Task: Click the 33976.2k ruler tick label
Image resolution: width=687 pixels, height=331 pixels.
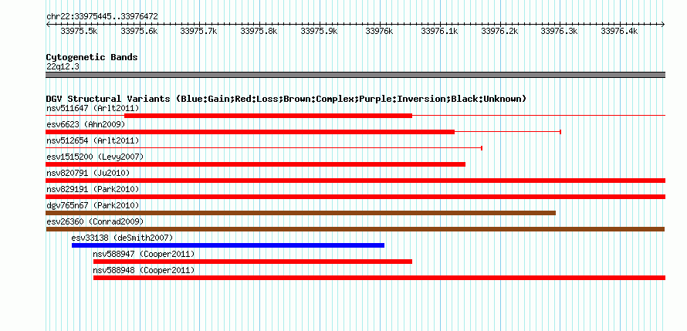Action: tap(499, 32)
